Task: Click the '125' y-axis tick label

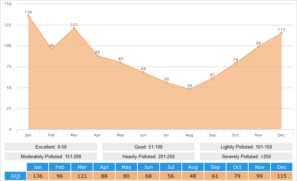Action: click(x=8, y=25)
